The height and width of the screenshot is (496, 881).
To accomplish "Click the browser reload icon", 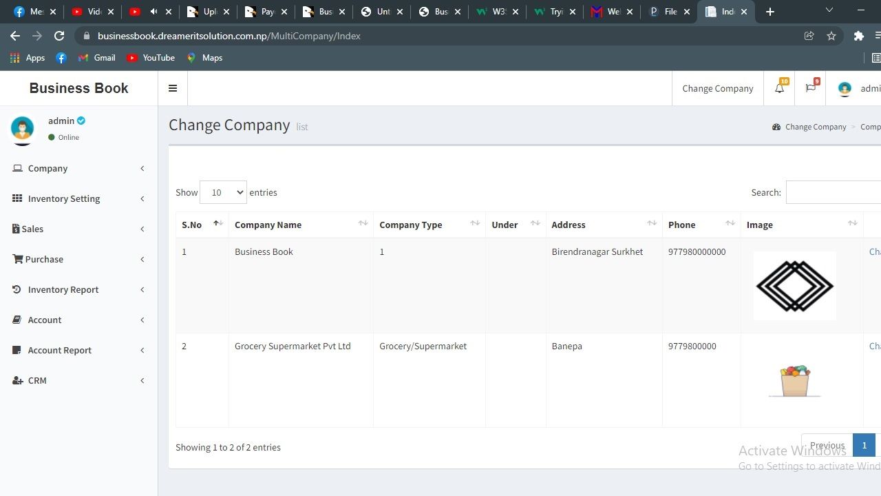I will tap(59, 36).
